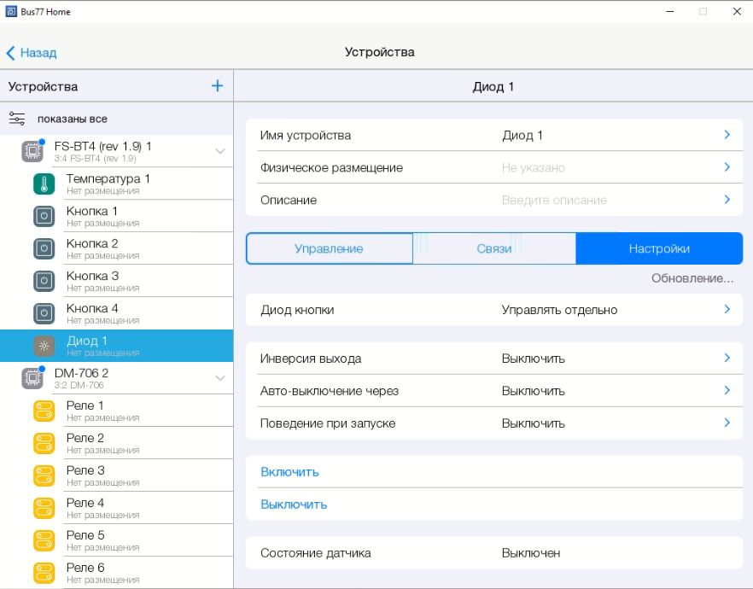Viewport: 753px width, 589px height.
Task: Click the plus icon to add device
Action: pos(217,86)
